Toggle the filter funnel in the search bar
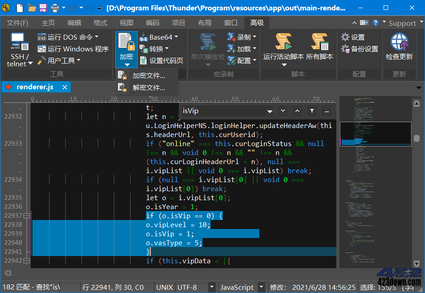This screenshot has width=425, height=293. pos(312,111)
